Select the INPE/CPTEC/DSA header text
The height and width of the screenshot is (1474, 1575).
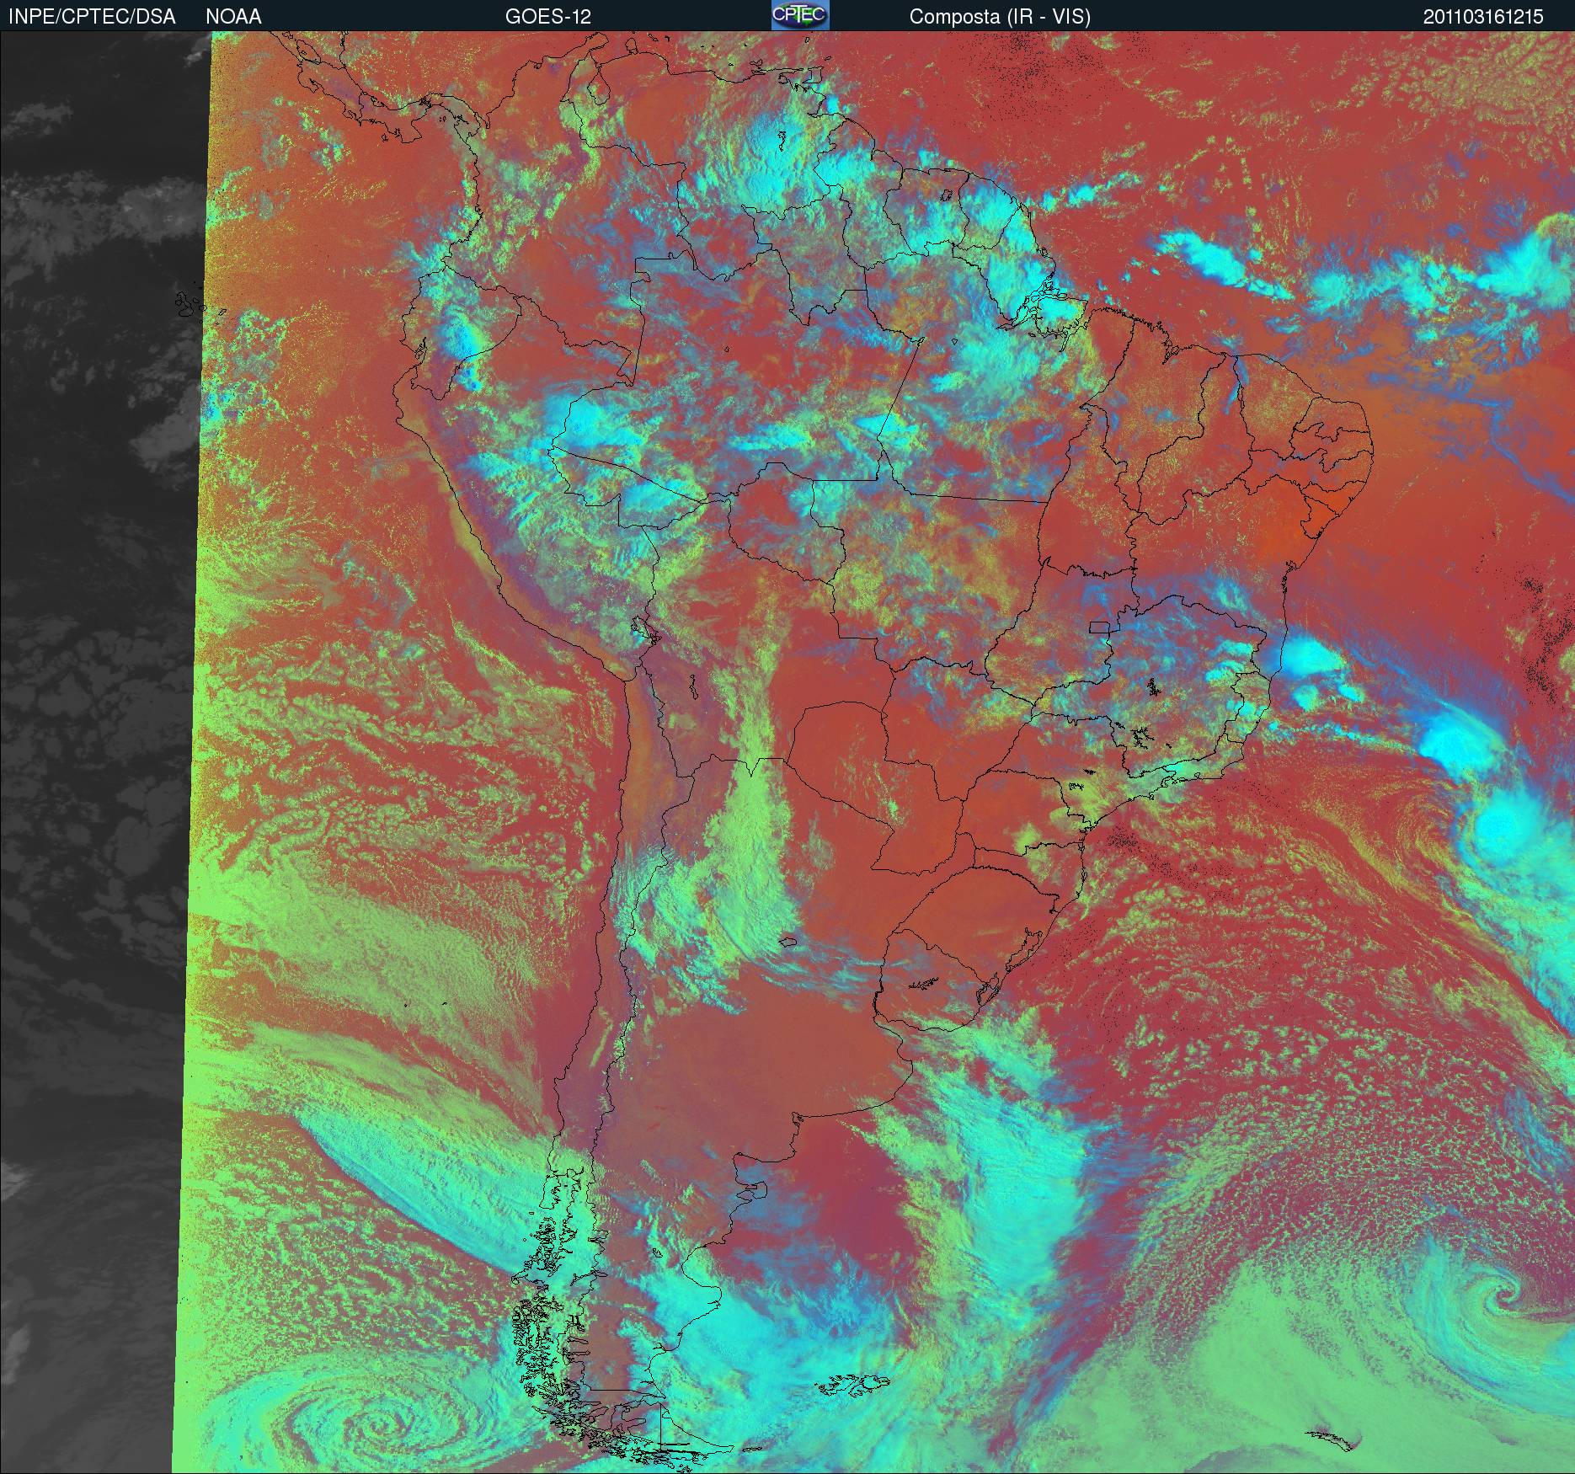(92, 17)
